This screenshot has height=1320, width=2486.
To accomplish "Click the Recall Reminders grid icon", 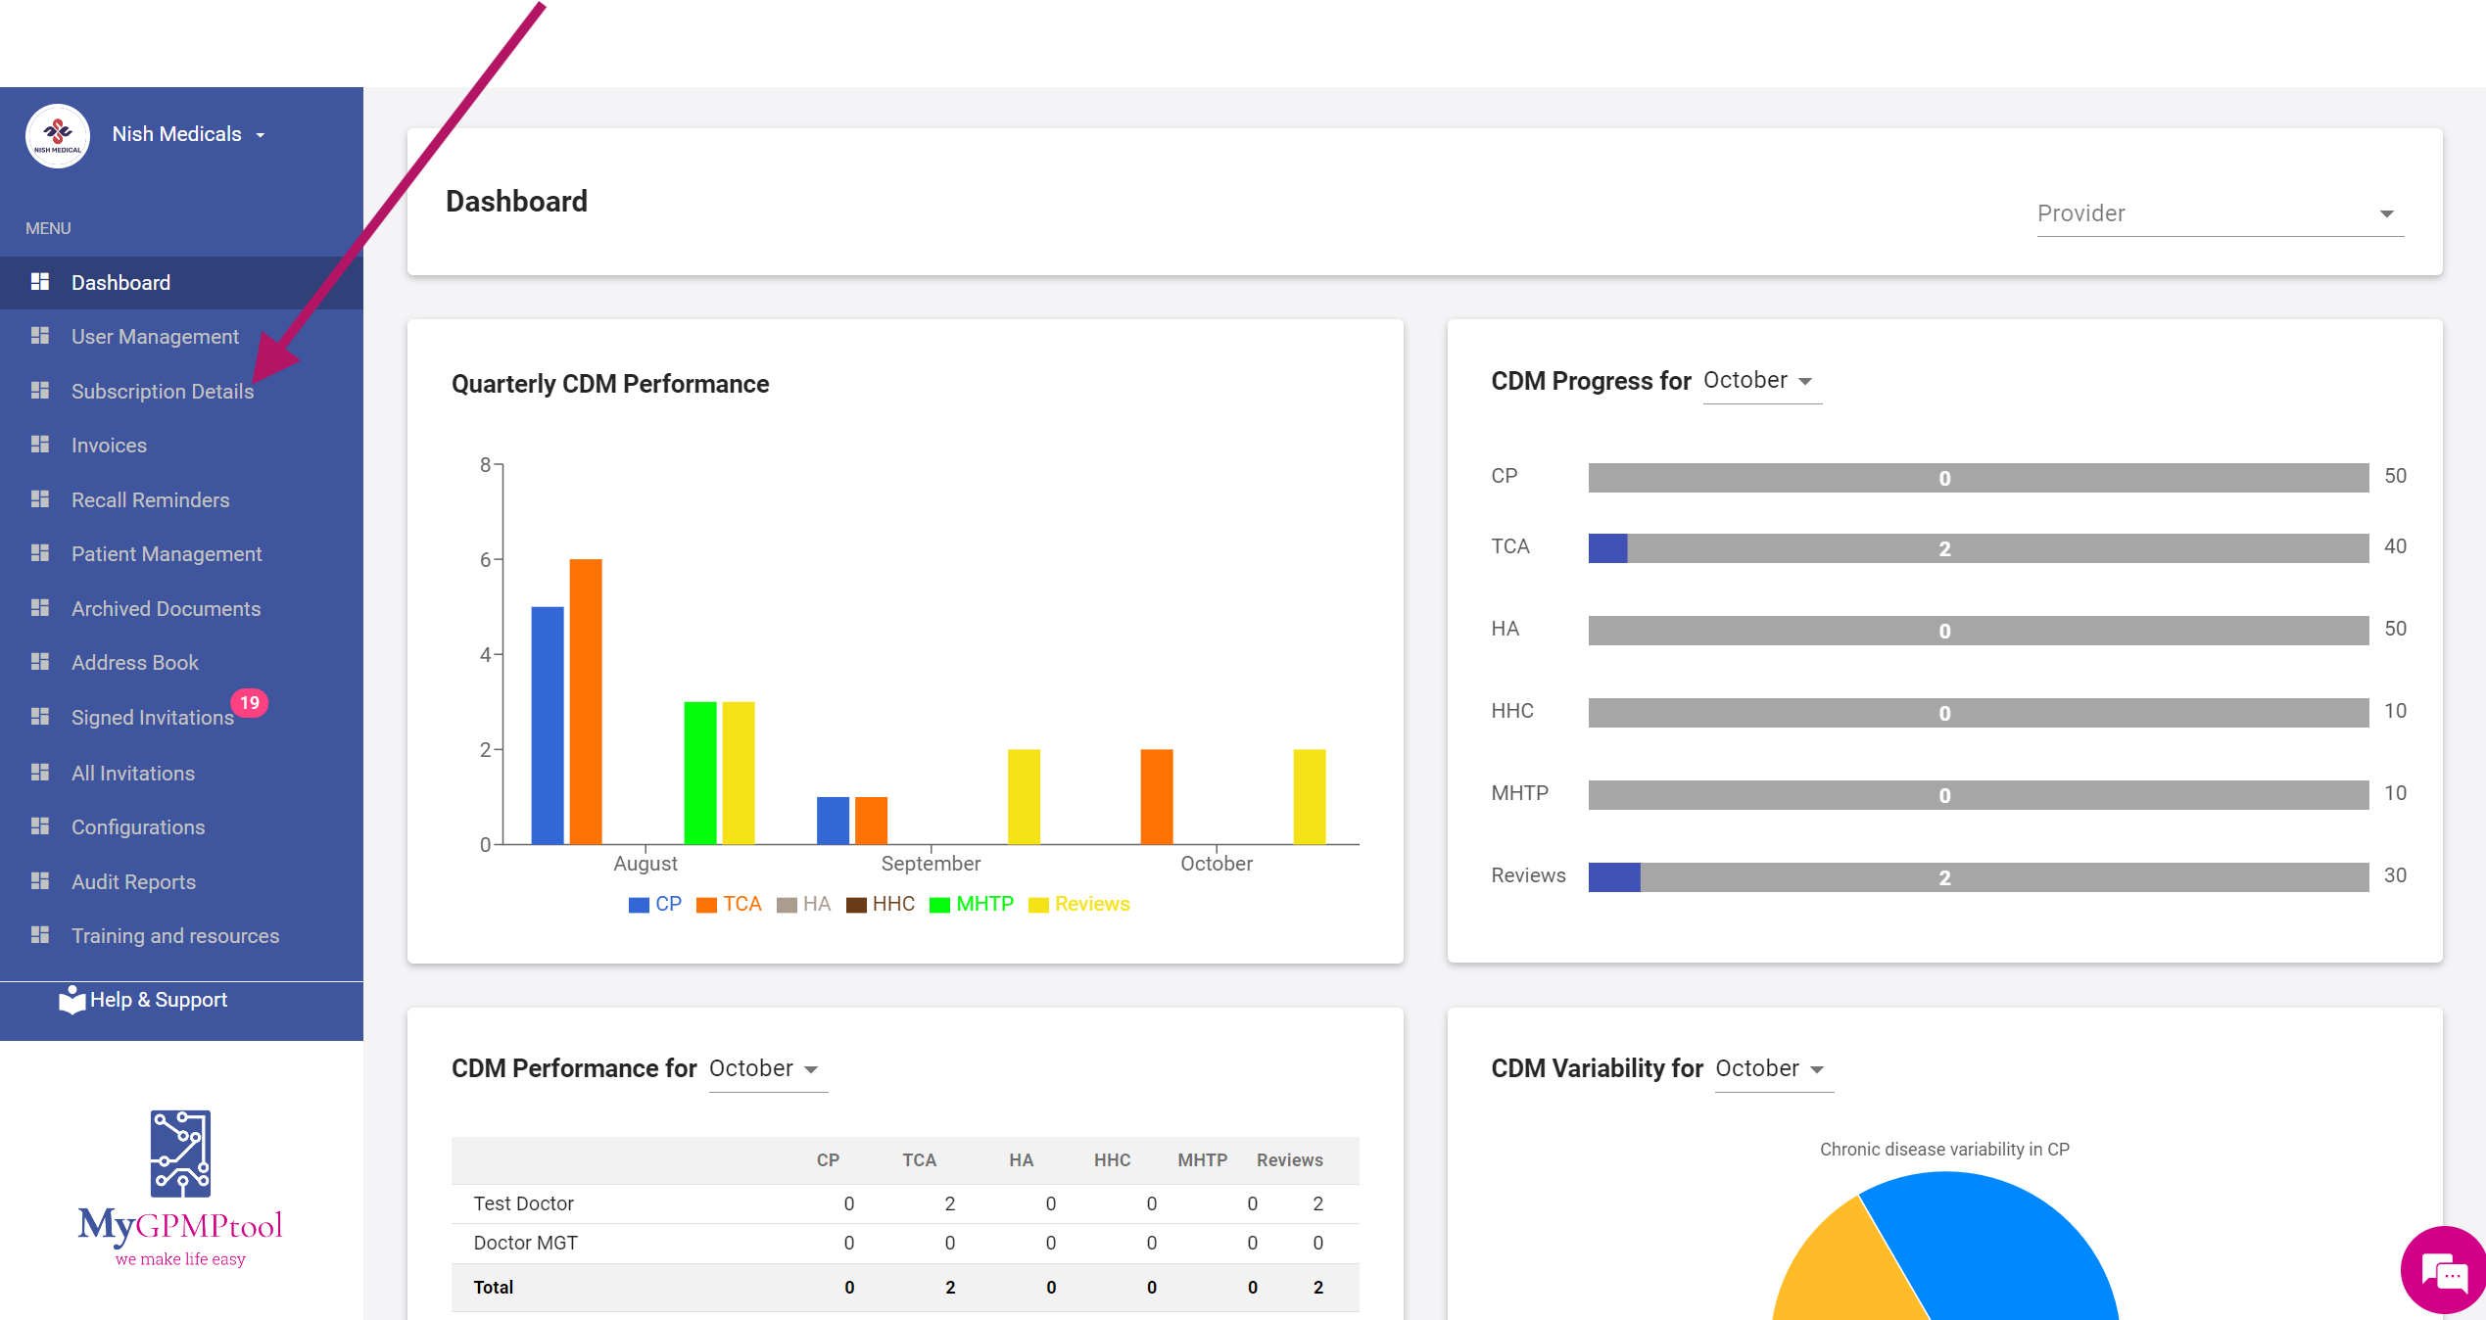I will (40, 499).
